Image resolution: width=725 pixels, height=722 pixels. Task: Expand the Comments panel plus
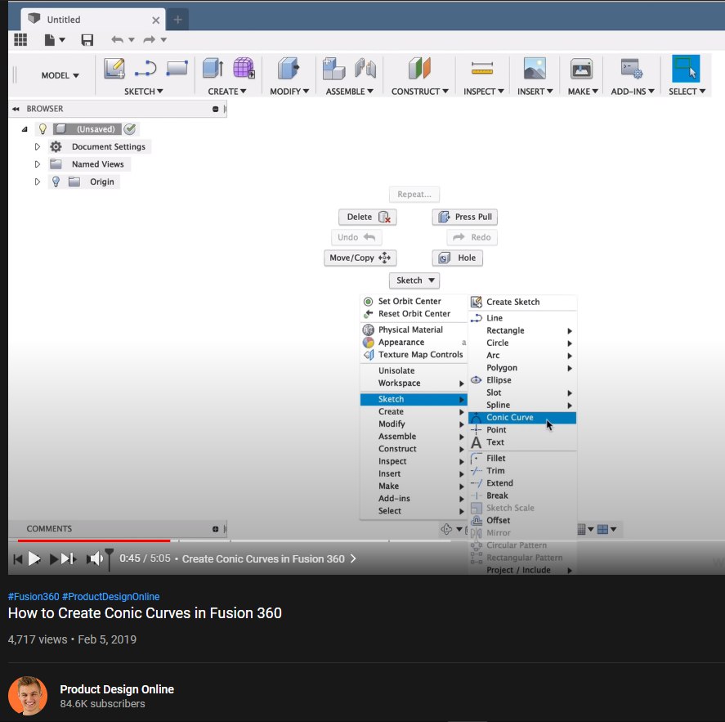(216, 529)
